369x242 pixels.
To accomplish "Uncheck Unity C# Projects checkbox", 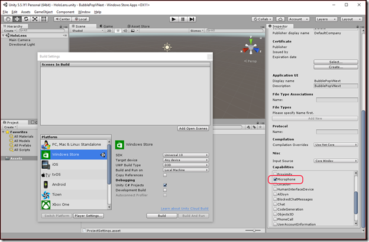I will pos(165,185).
